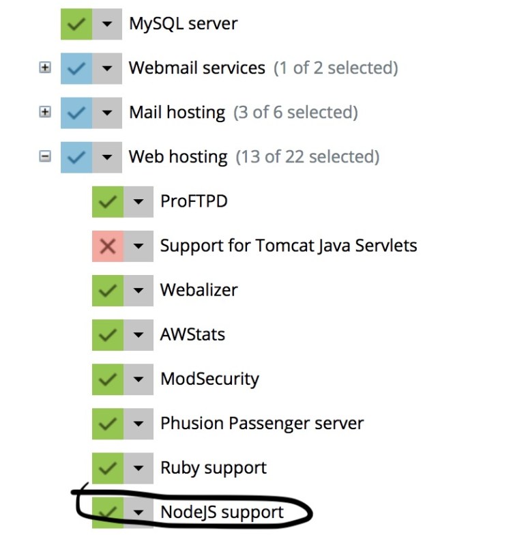Toggle the Mail hosting blue checkmark
This screenshot has height=535, width=524.
[x=76, y=113]
